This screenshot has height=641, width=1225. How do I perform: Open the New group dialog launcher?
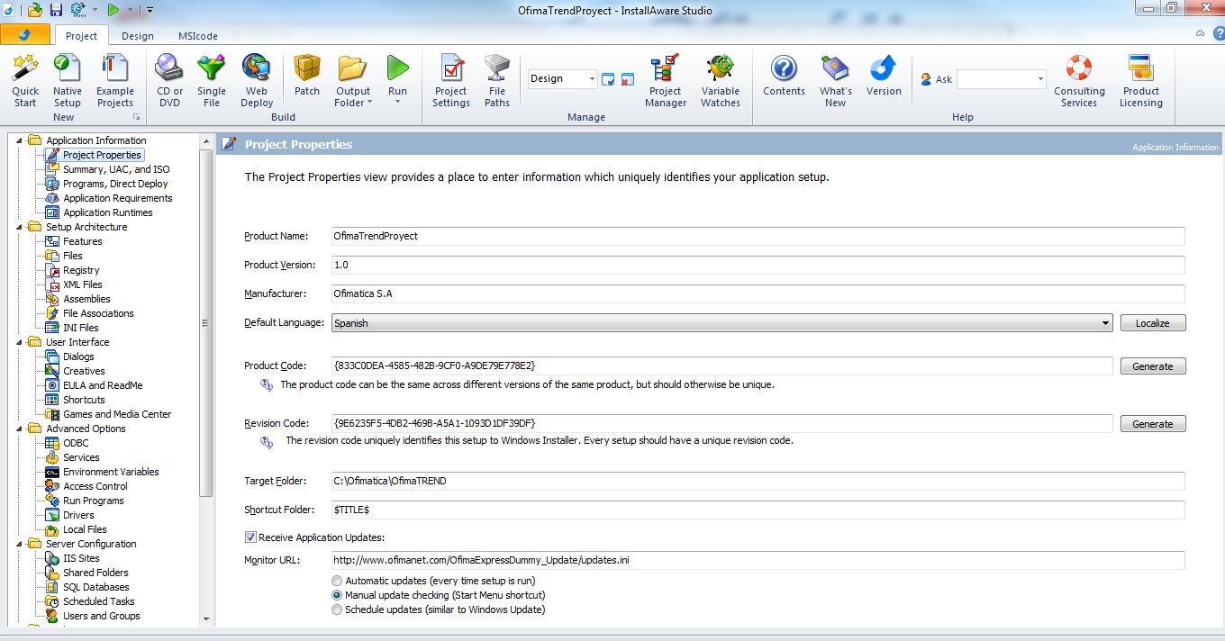coord(137,118)
